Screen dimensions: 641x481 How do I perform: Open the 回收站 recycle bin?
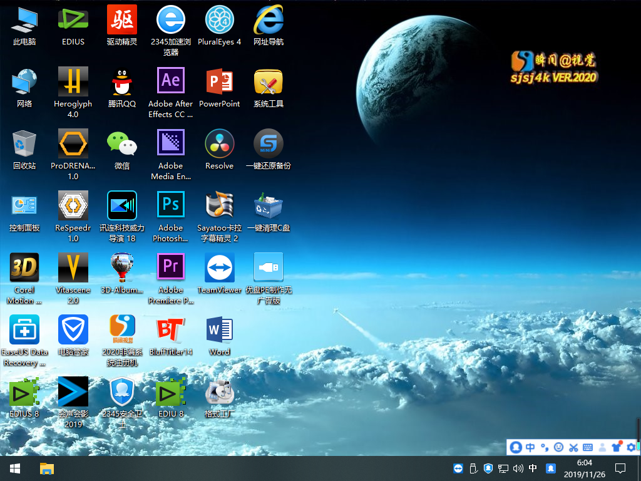(x=24, y=143)
